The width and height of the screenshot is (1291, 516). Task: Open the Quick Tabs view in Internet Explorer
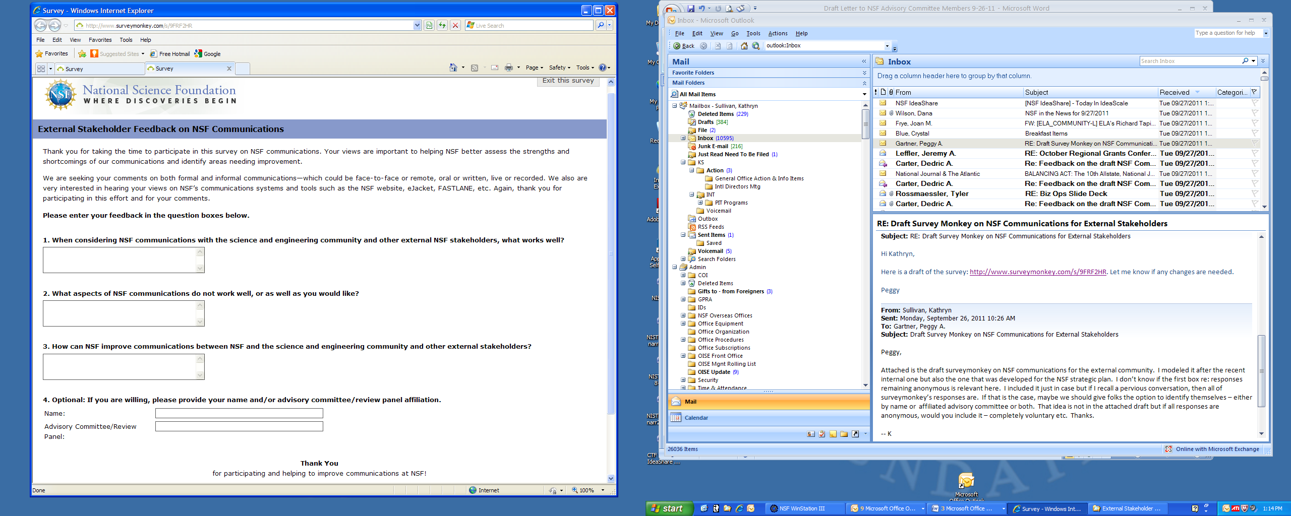pyautogui.click(x=41, y=69)
